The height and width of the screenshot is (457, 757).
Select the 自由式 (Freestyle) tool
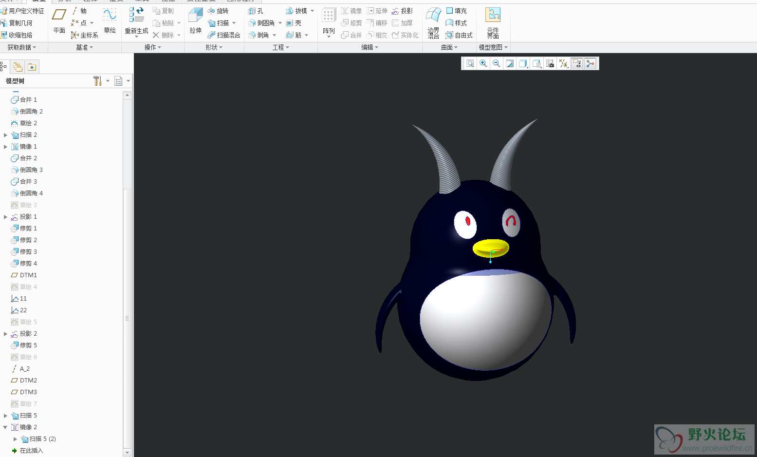click(459, 35)
